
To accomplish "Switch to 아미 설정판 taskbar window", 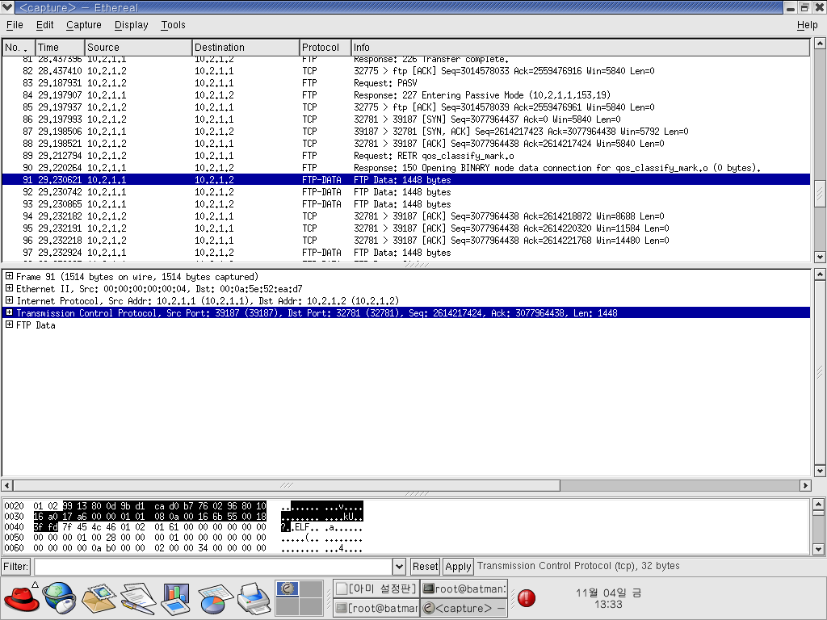I will click(376, 589).
